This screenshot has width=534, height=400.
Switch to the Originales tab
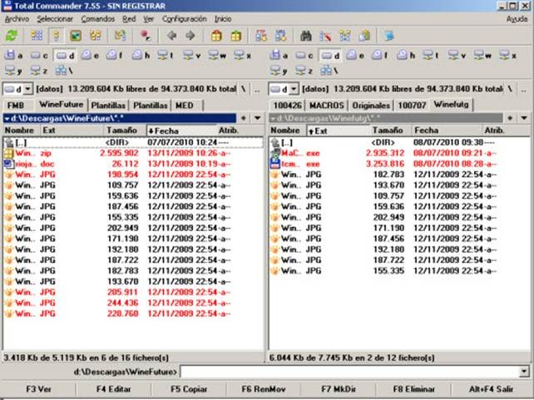click(370, 105)
